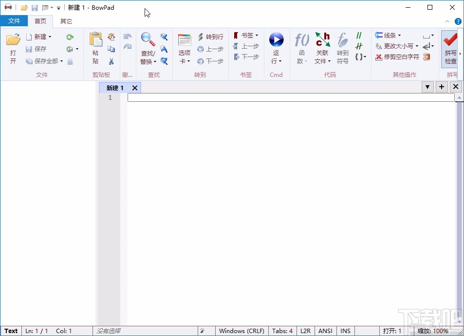Select the 新建 1 document tab

coord(114,88)
